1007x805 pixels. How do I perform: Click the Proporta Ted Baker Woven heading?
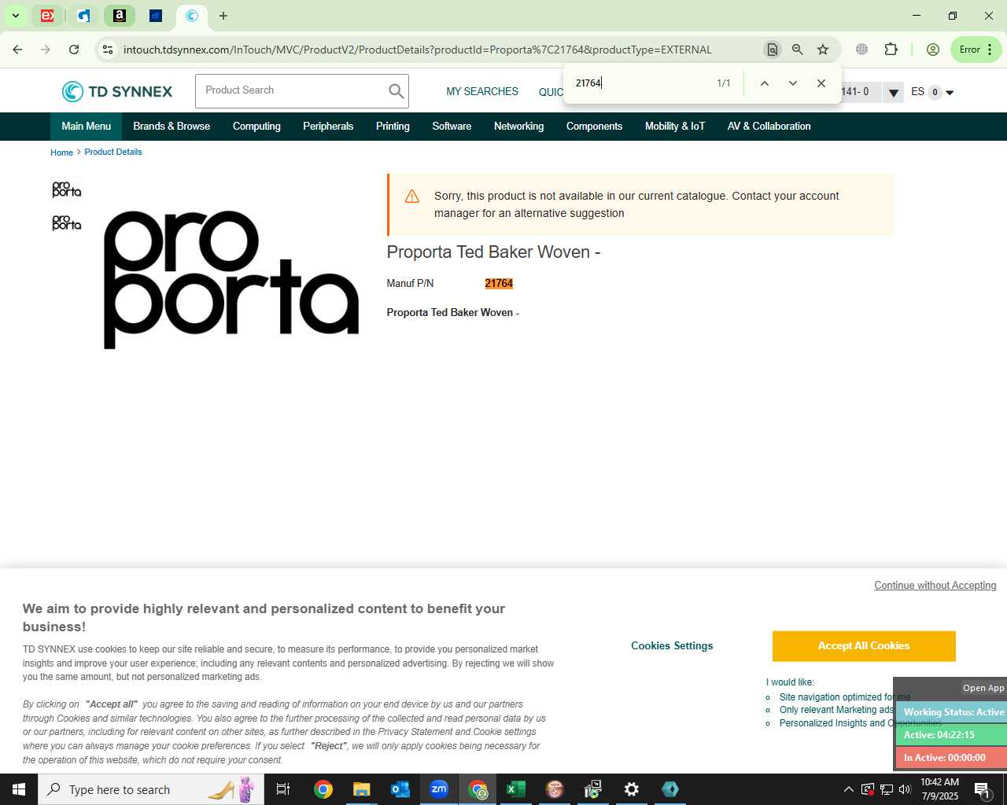coord(493,252)
